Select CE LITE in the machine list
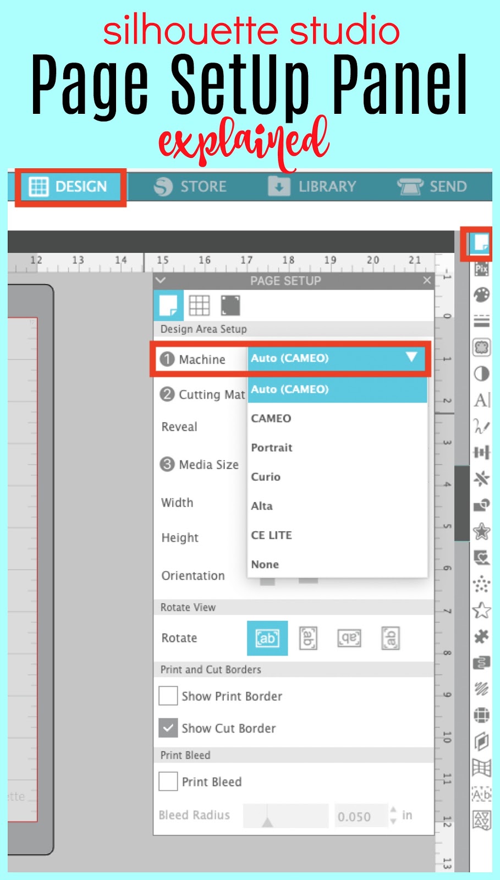The height and width of the screenshot is (880, 500). coord(337,535)
